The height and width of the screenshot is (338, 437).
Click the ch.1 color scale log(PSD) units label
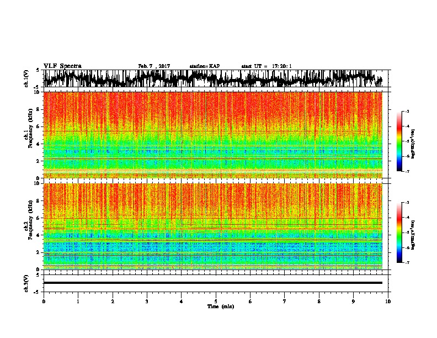click(x=413, y=144)
